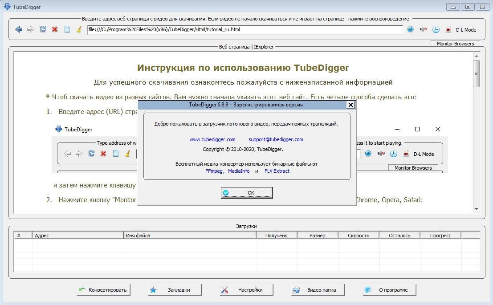Click the D-L Mode label in the main toolbar
The image size is (493, 305).
click(x=466, y=30)
